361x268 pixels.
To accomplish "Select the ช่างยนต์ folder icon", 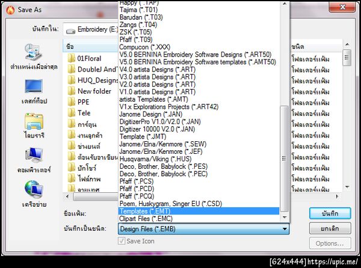I will pos(72,146).
